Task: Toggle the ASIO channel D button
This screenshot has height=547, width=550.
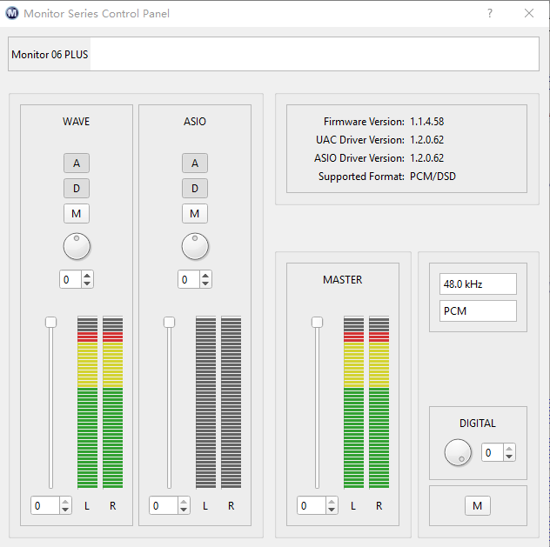Action: pos(195,188)
